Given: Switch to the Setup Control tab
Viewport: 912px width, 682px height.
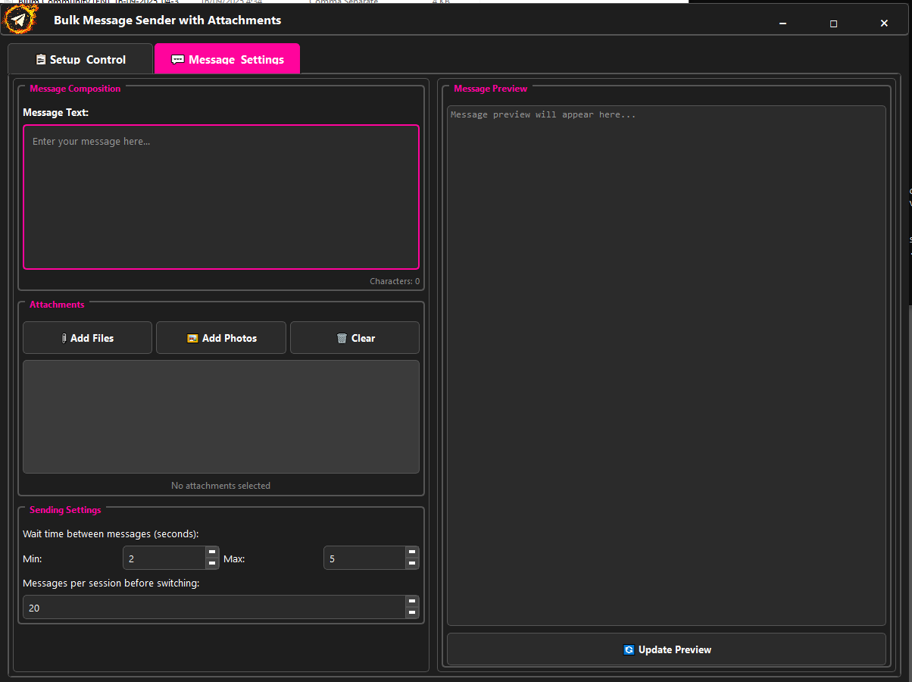Looking at the screenshot, I should pos(80,58).
